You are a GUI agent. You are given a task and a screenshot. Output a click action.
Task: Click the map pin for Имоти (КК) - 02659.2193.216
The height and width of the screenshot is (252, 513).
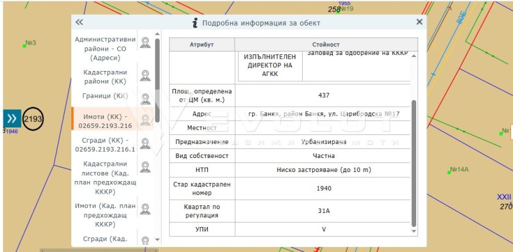[146, 120]
